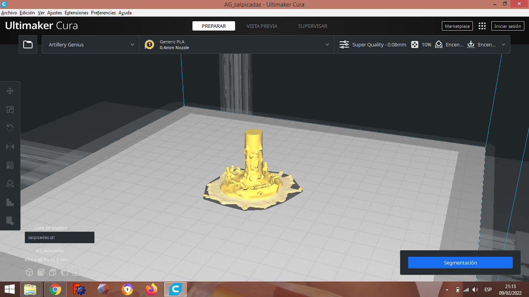Open file using the folder icon
Image resolution: width=529 pixels, height=297 pixels.
[x=28, y=44]
